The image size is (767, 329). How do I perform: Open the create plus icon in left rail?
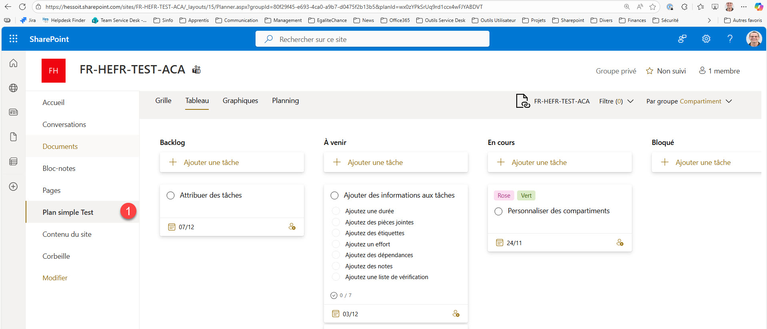(x=13, y=186)
